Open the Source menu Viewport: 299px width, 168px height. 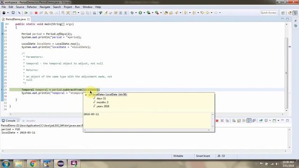20,7
